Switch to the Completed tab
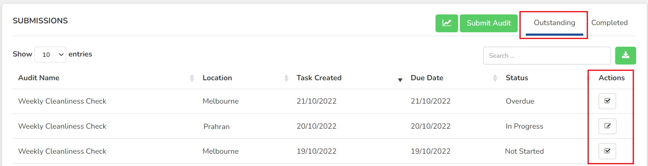 click(609, 23)
